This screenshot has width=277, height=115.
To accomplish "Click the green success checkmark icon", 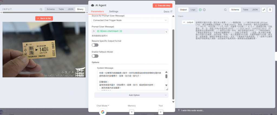I will 200,10.
